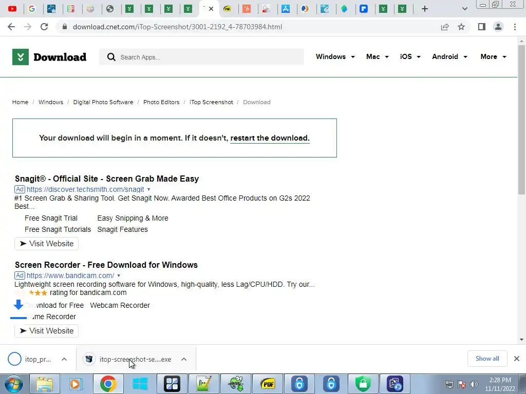Click Free Snagit Trial link

pyautogui.click(x=51, y=218)
